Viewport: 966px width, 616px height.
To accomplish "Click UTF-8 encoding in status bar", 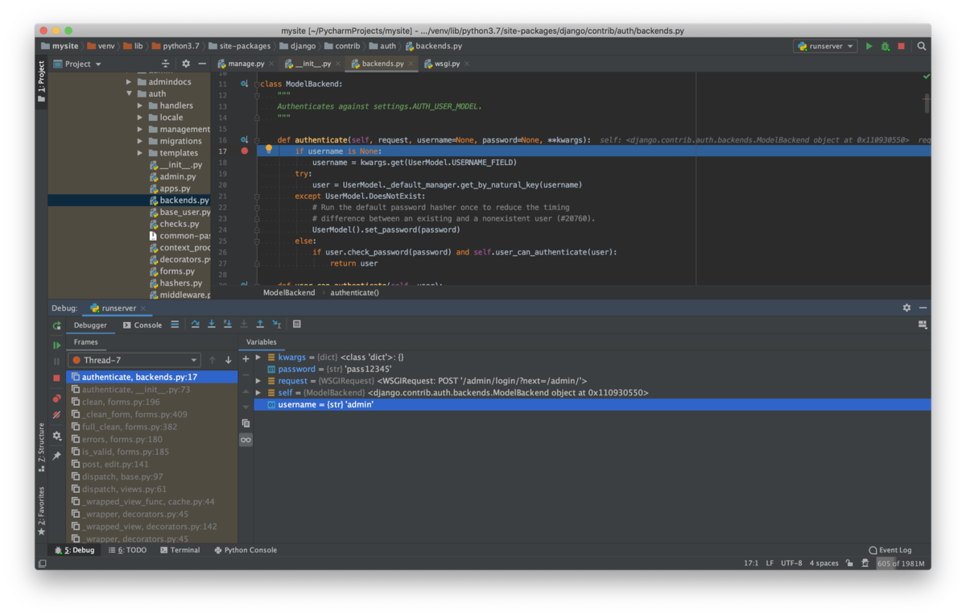I will (791, 564).
